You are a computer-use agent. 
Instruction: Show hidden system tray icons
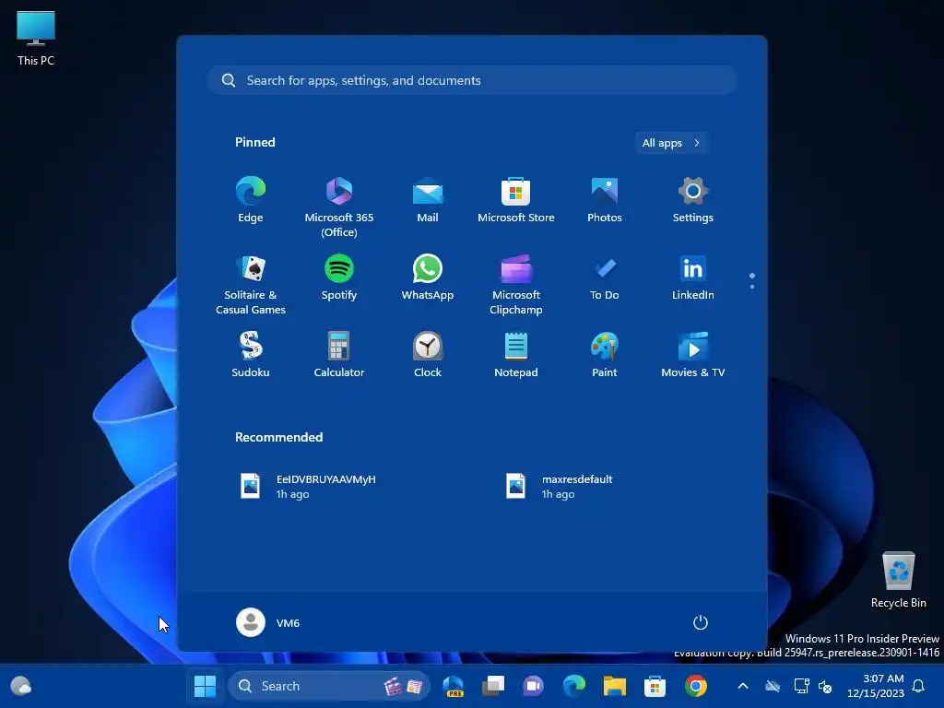click(743, 686)
